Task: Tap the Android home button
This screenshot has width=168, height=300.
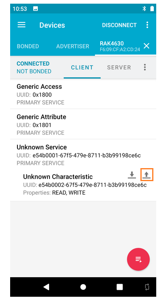Action: 83,287
